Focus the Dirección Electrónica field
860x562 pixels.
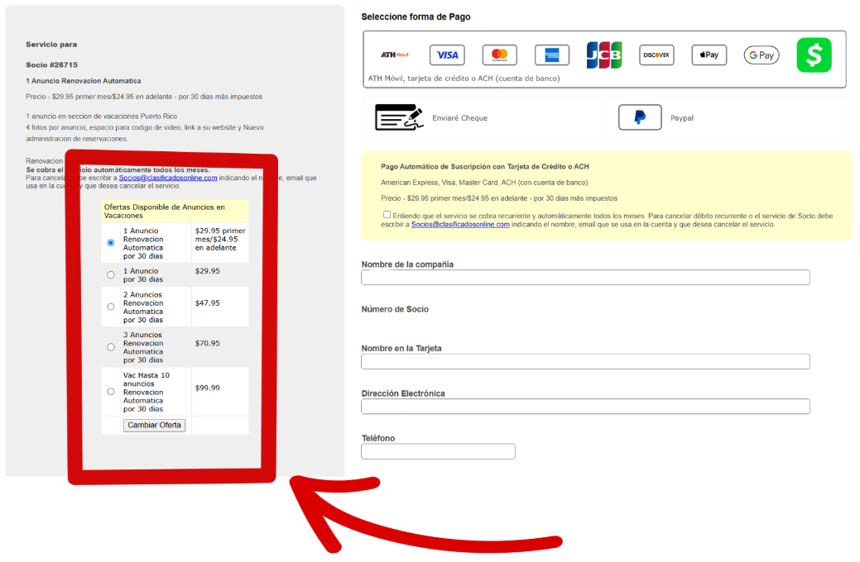(585, 407)
